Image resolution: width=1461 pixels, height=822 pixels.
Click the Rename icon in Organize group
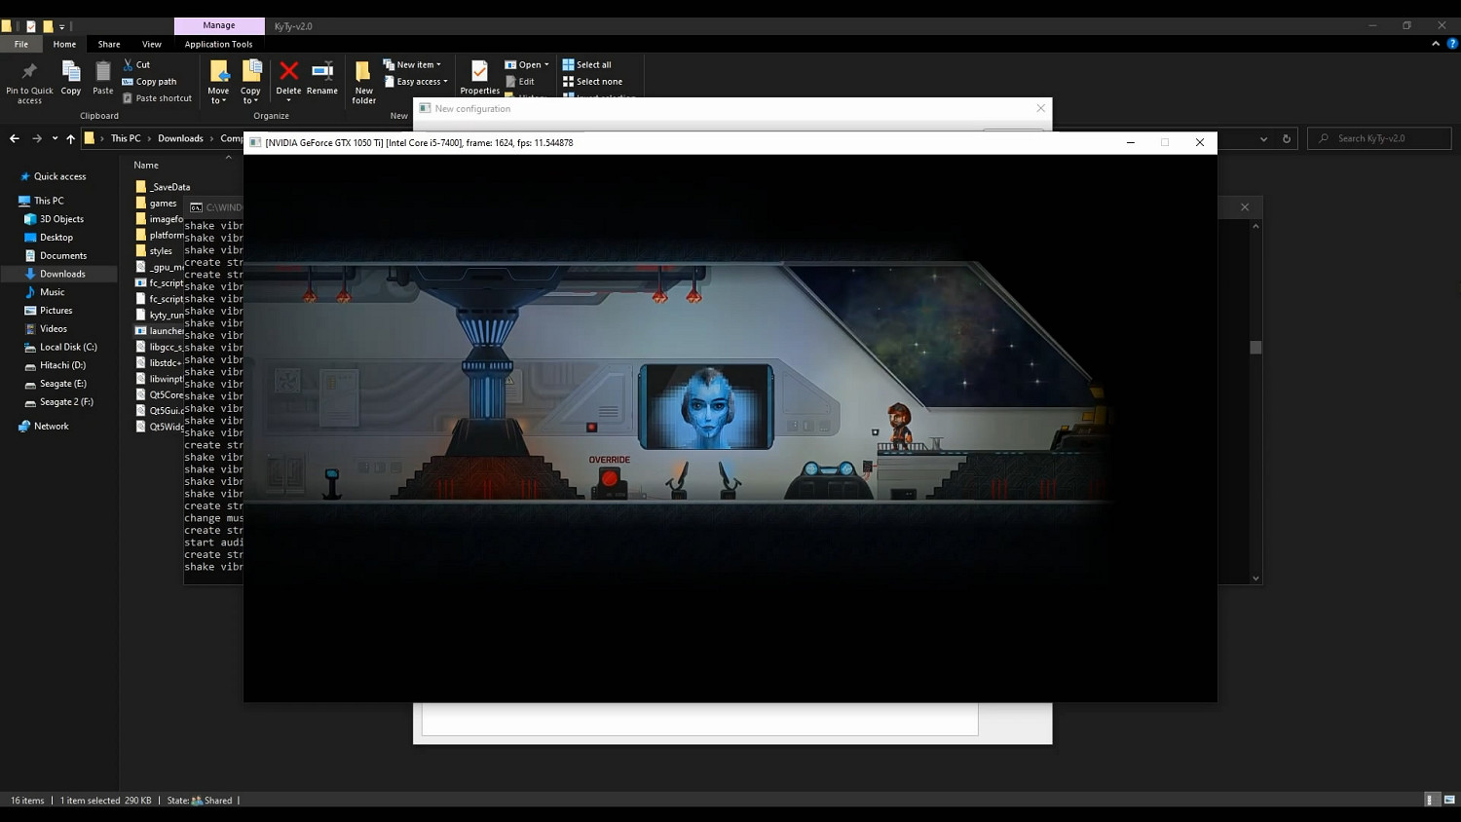[x=322, y=71]
